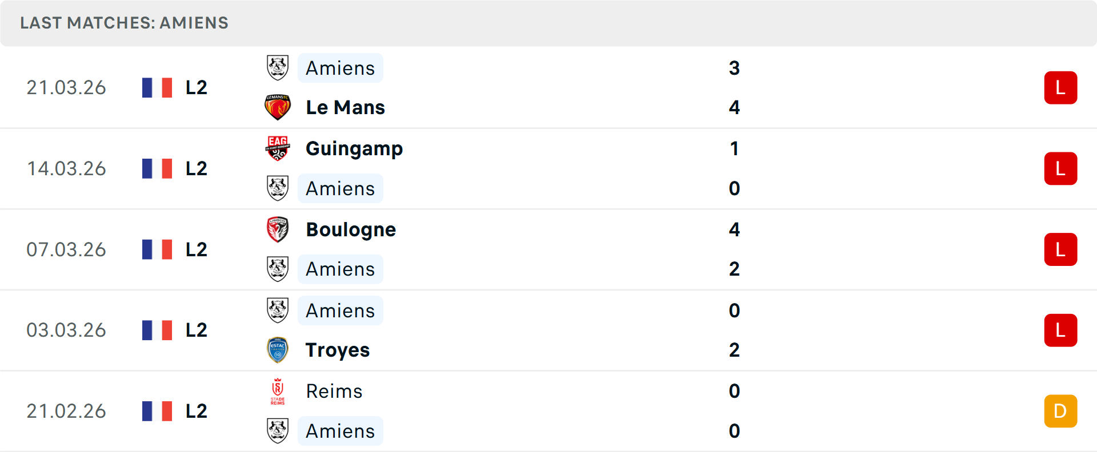This screenshot has width=1097, height=452.
Task: Click the Boulogne club crest
Action: pos(278,229)
